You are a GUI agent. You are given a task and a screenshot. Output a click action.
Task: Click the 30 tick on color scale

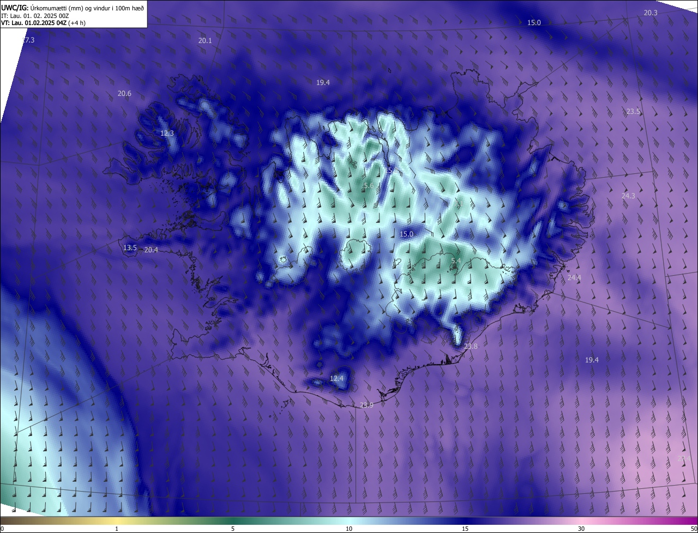click(581, 529)
